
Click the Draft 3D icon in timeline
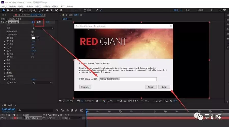pyautogui.click(x=62, y=110)
